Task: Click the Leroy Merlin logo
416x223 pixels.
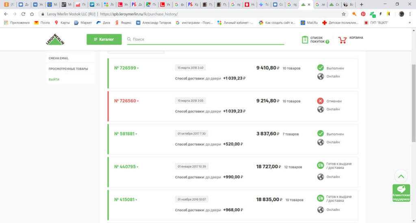Action: [55, 39]
